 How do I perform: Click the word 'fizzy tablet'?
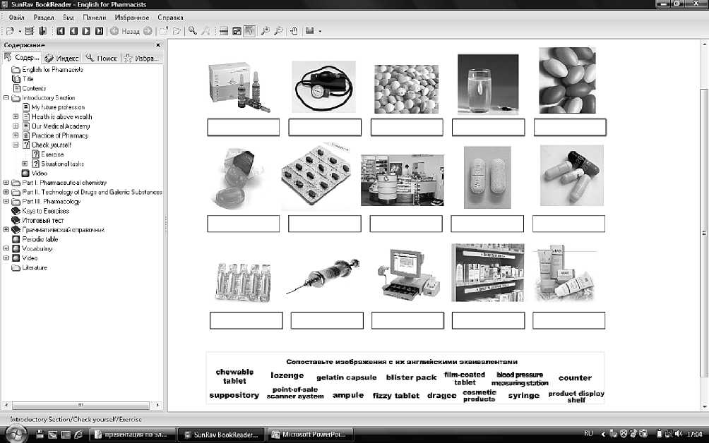[396, 395]
